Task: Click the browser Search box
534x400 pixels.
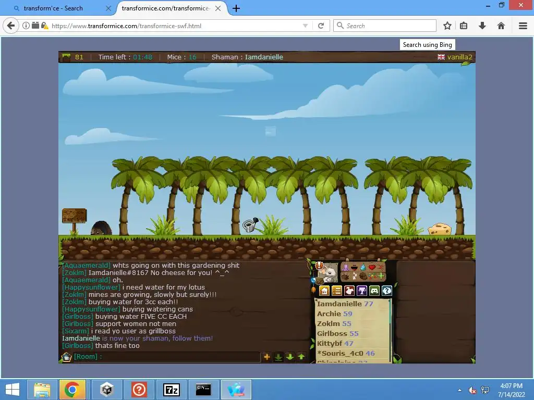Action: [x=385, y=26]
